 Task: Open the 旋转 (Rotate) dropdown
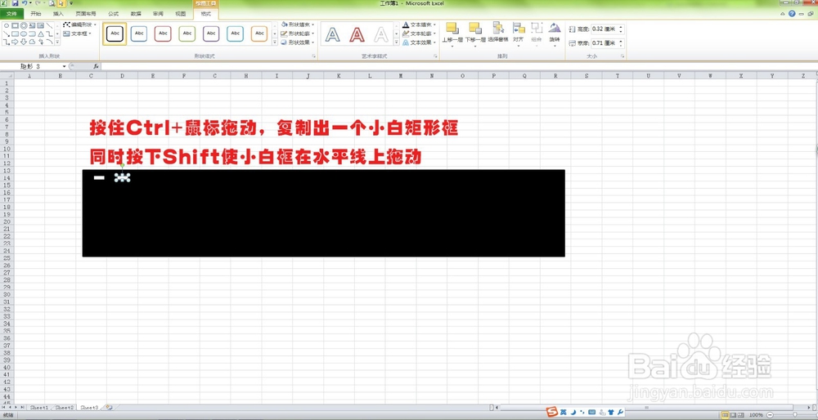(555, 34)
